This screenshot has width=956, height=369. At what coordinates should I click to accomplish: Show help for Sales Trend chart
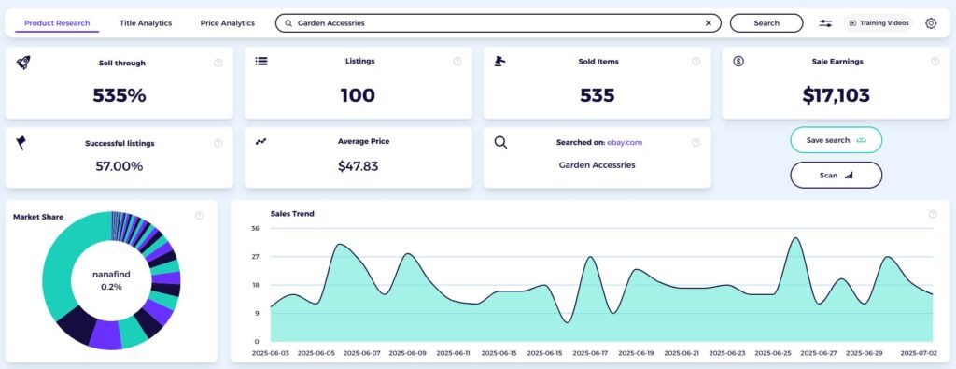coord(933,214)
